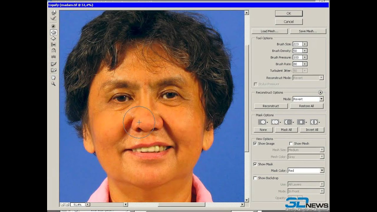The image size is (377, 212).
Task: Enable the Show Backdrop checkbox
Action: (255, 178)
